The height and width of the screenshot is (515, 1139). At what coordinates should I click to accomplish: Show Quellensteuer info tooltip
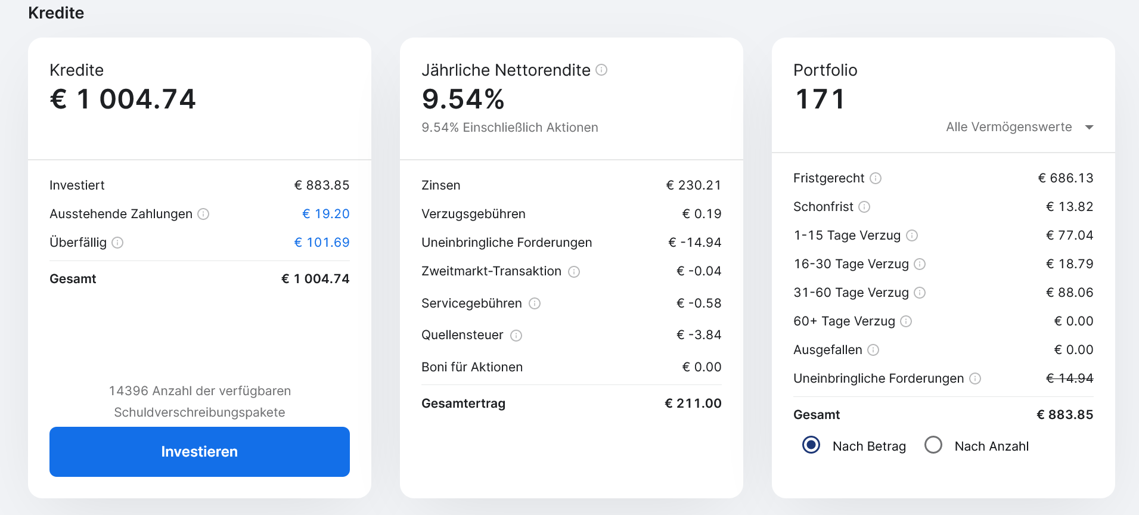[x=516, y=336]
